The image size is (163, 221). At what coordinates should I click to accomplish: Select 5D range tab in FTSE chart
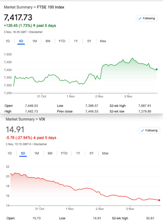click(21, 41)
